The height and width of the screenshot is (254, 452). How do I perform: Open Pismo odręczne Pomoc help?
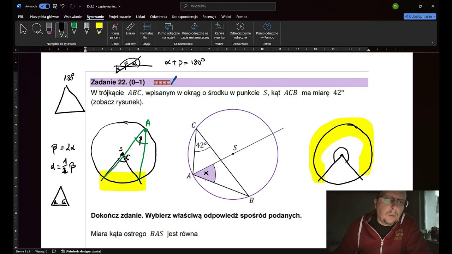coord(267,31)
